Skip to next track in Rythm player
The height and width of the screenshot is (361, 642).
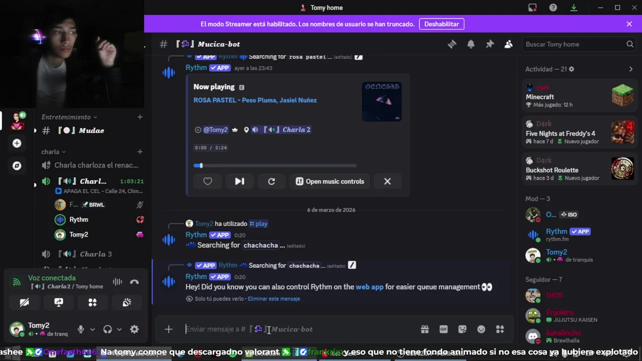coord(239,182)
